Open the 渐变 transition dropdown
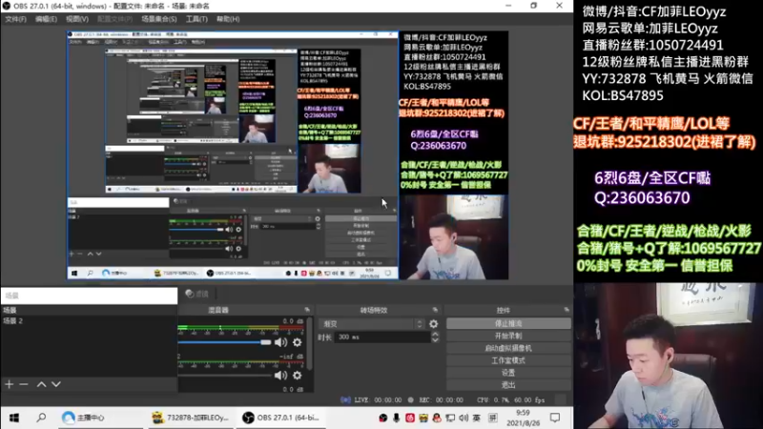 click(372, 323)
